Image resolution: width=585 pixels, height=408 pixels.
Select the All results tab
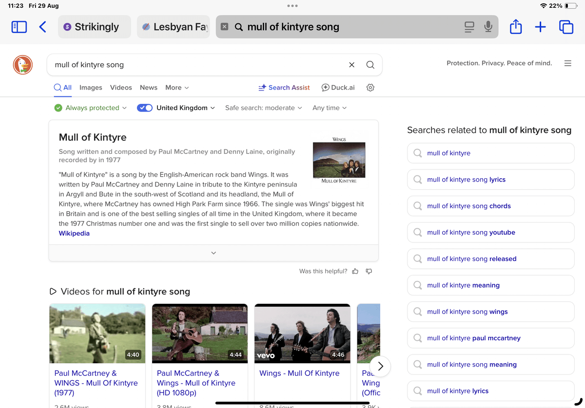(63, 88)
